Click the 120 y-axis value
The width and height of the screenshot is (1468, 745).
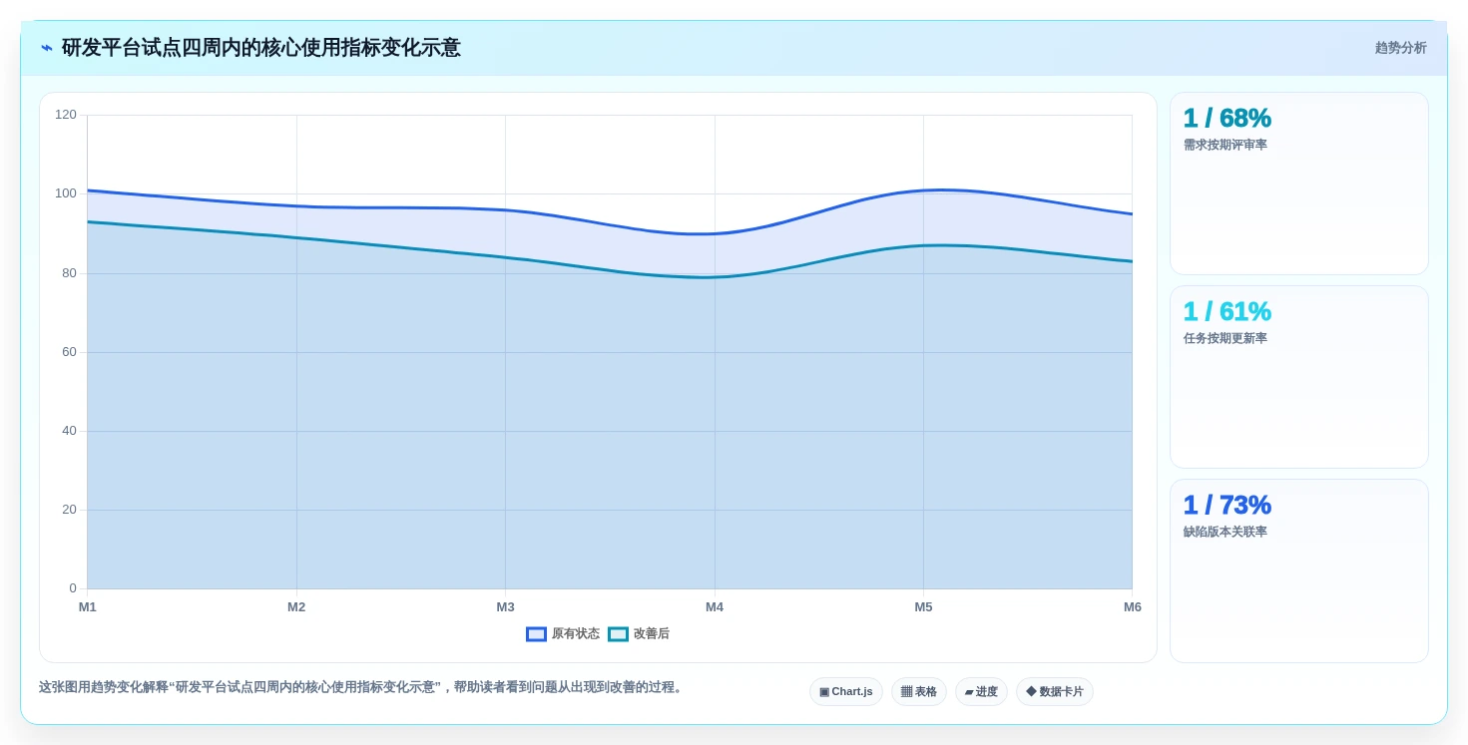pyautogui.click(x=66, y=115)
